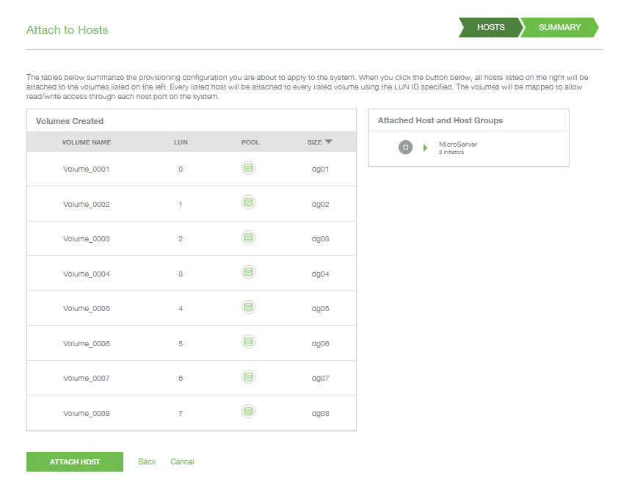
Task: Click the pool icon in the Volume_0006 row
Action: coord(248,342)
